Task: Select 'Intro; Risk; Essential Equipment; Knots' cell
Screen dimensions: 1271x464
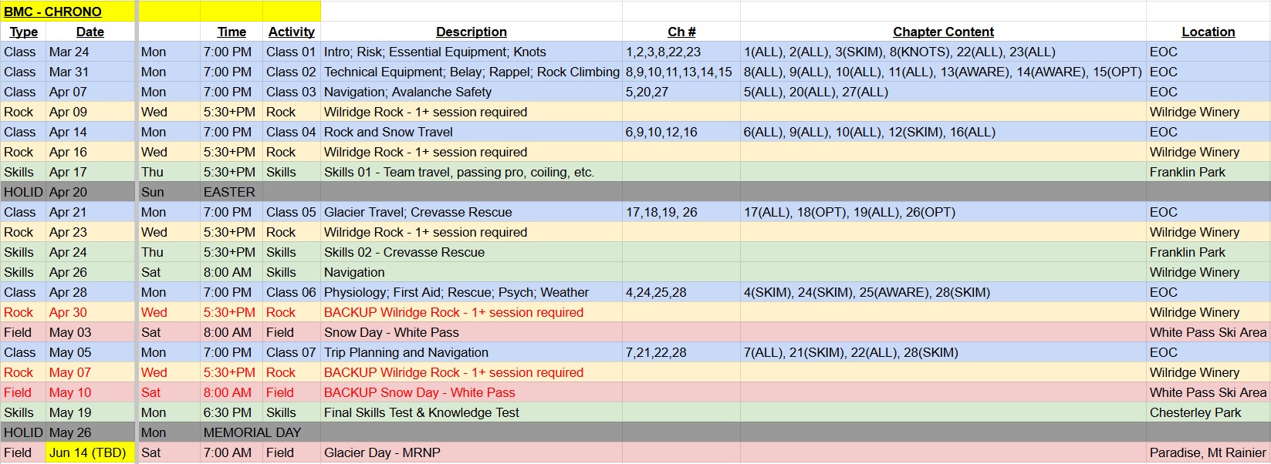Action: [x=472, y=52]
